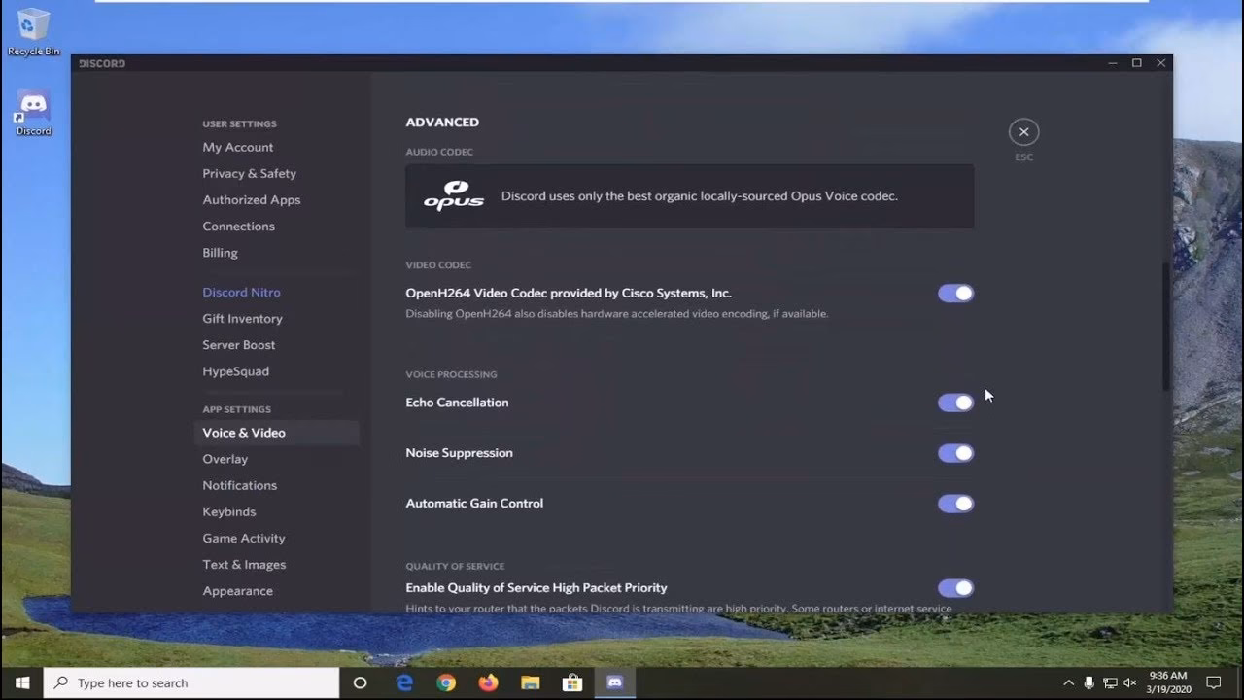Open the Action Center notifications icon
This screenshot has height=700, width=1244.
pos(1214,682)
